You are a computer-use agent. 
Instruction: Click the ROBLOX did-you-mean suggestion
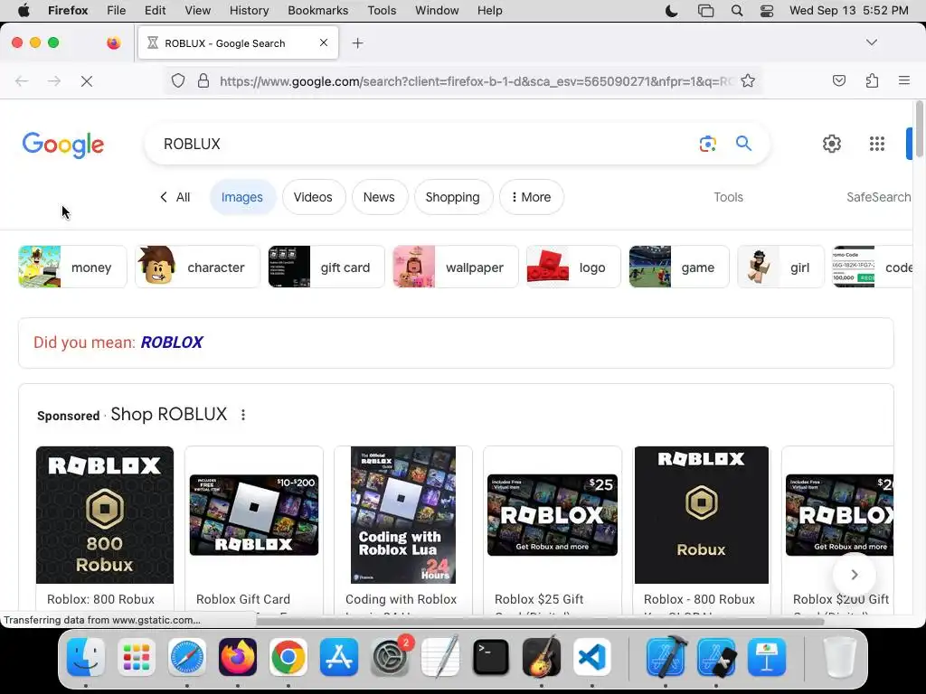coord(172,342)
